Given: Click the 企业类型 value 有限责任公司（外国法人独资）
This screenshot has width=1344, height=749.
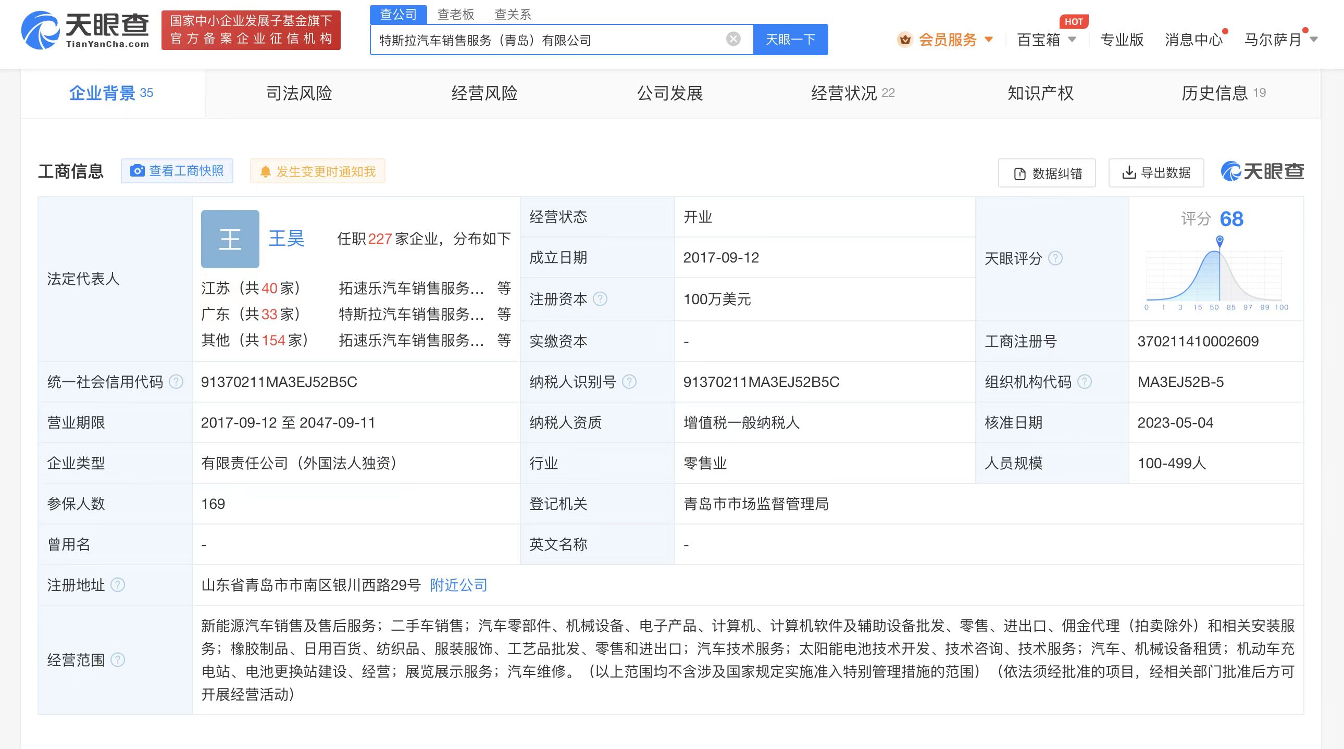Looking at the screenshot, I should pyautogui.click(x=299, y=463).
